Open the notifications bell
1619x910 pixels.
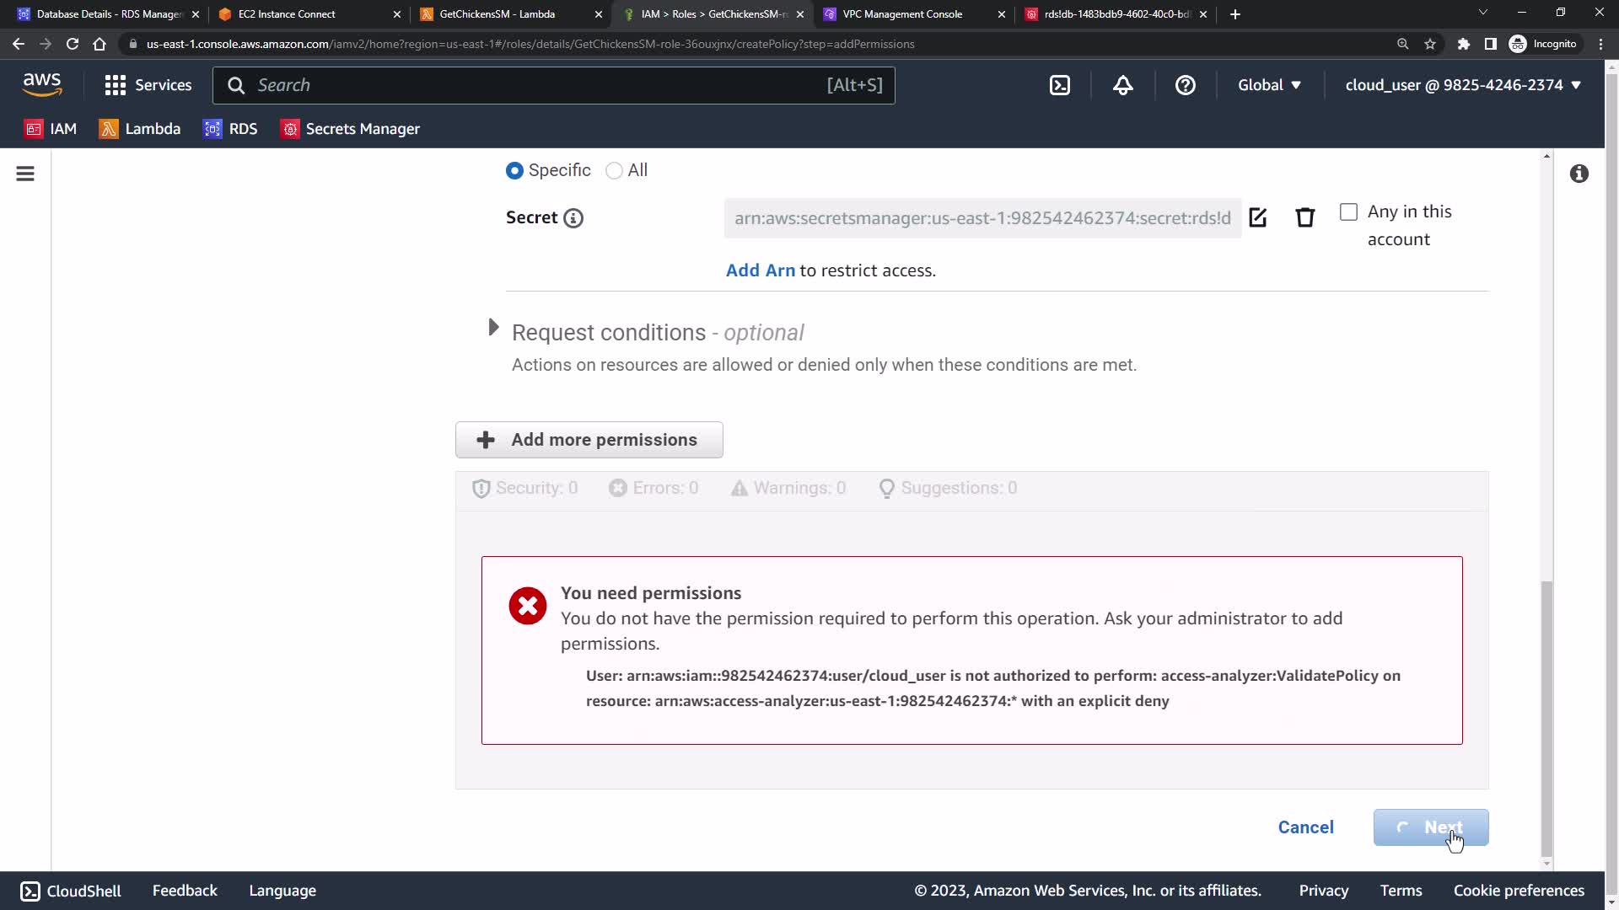pos(1122,85)
